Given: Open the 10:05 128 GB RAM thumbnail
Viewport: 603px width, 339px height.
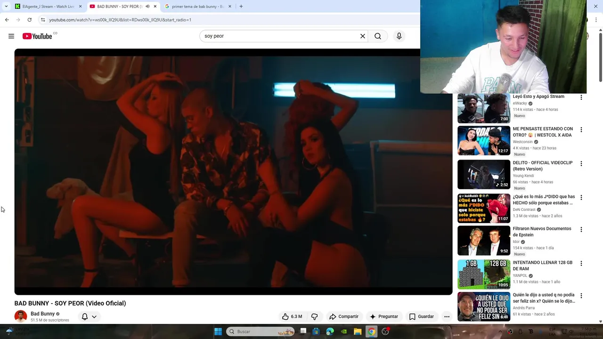Looking at the screenshot, I should 484,274.
